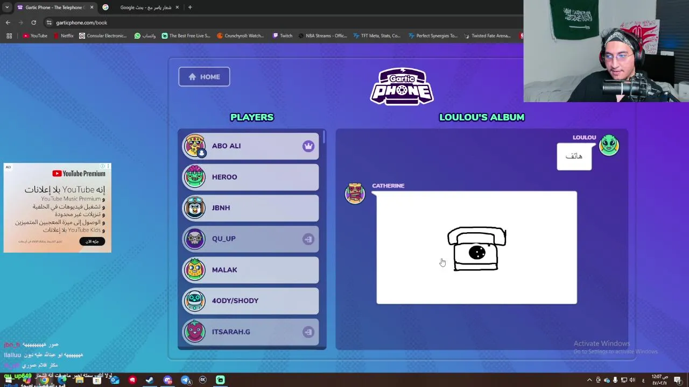Open the Twisted Fate Arena bookmark
The width and height of the screenshot is (689, 387).
[x=487, y=36]
